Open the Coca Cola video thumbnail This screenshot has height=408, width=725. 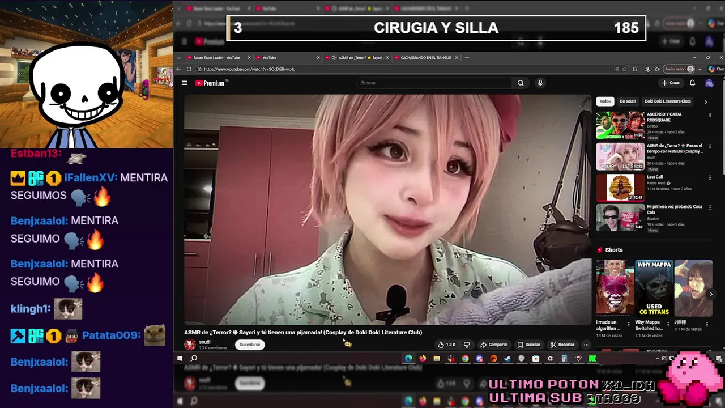pyautogui.click(x=620, y=218)
